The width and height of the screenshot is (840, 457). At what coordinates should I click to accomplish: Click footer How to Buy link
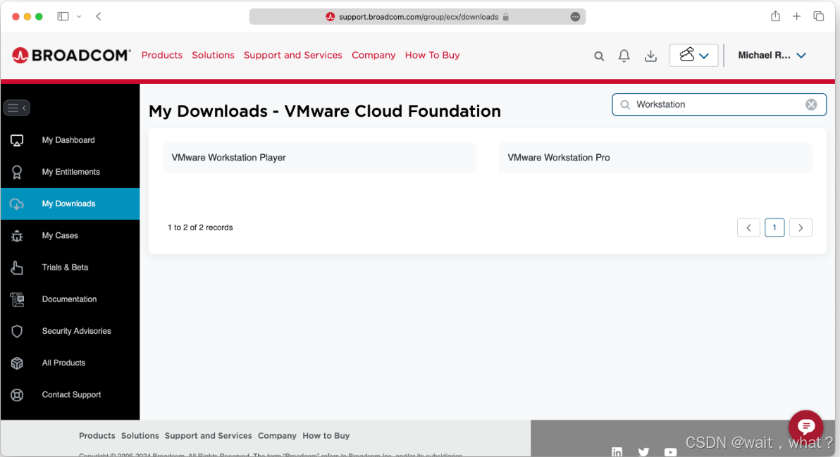(x=326, y=436)
